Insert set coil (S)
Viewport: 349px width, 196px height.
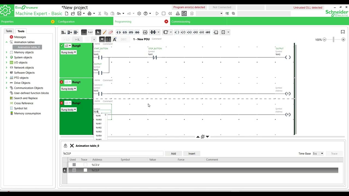(189, 32)
